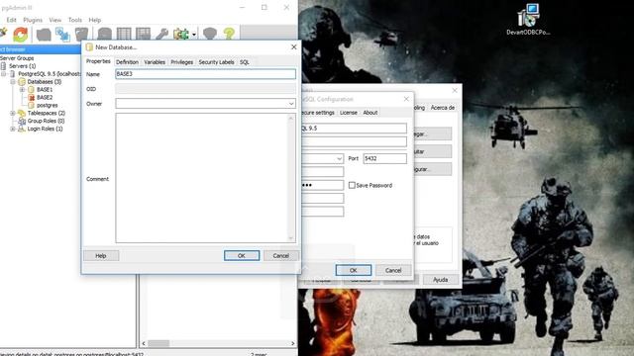Select the Properties tab
The width and height of the screenshot is (634, 356).
98,61
